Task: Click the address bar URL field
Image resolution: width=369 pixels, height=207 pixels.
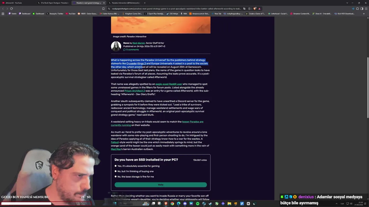Action: click(176, 9)
